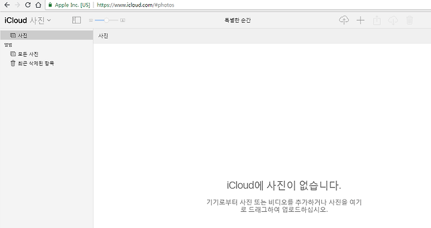Select the 특별한 순간 view title
This screenshot has width=431, height=228.
point(238,20)
